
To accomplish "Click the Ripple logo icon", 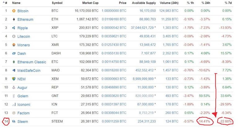I will pos(14,28).
